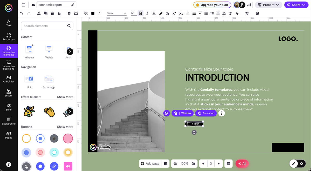The height and width of the screenshot is (171, 311).
Task: Open the Interactive questions tab
Action: 9,65
